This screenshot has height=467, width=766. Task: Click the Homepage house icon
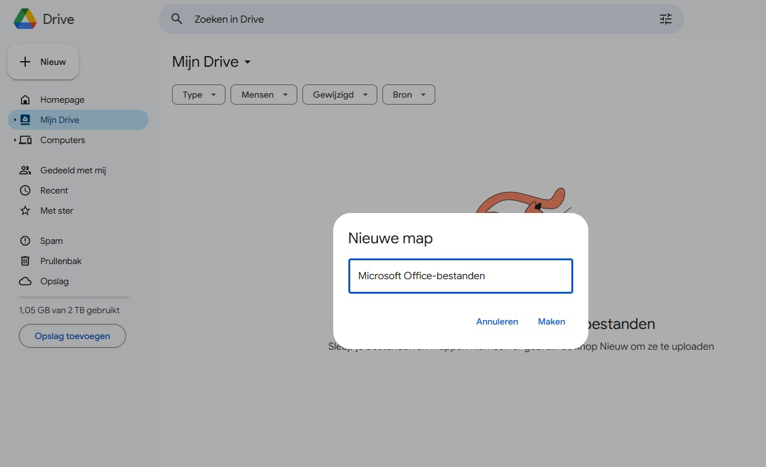(x=25, y=100)
